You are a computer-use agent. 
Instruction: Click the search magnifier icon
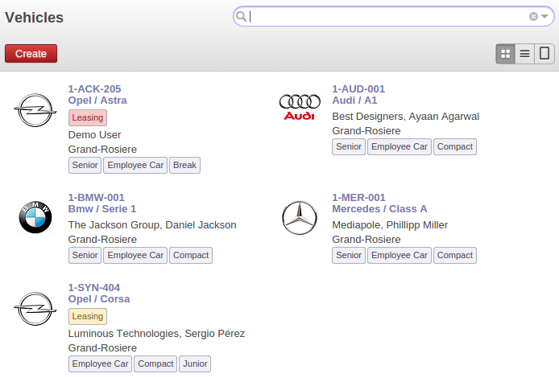(242, 16)
